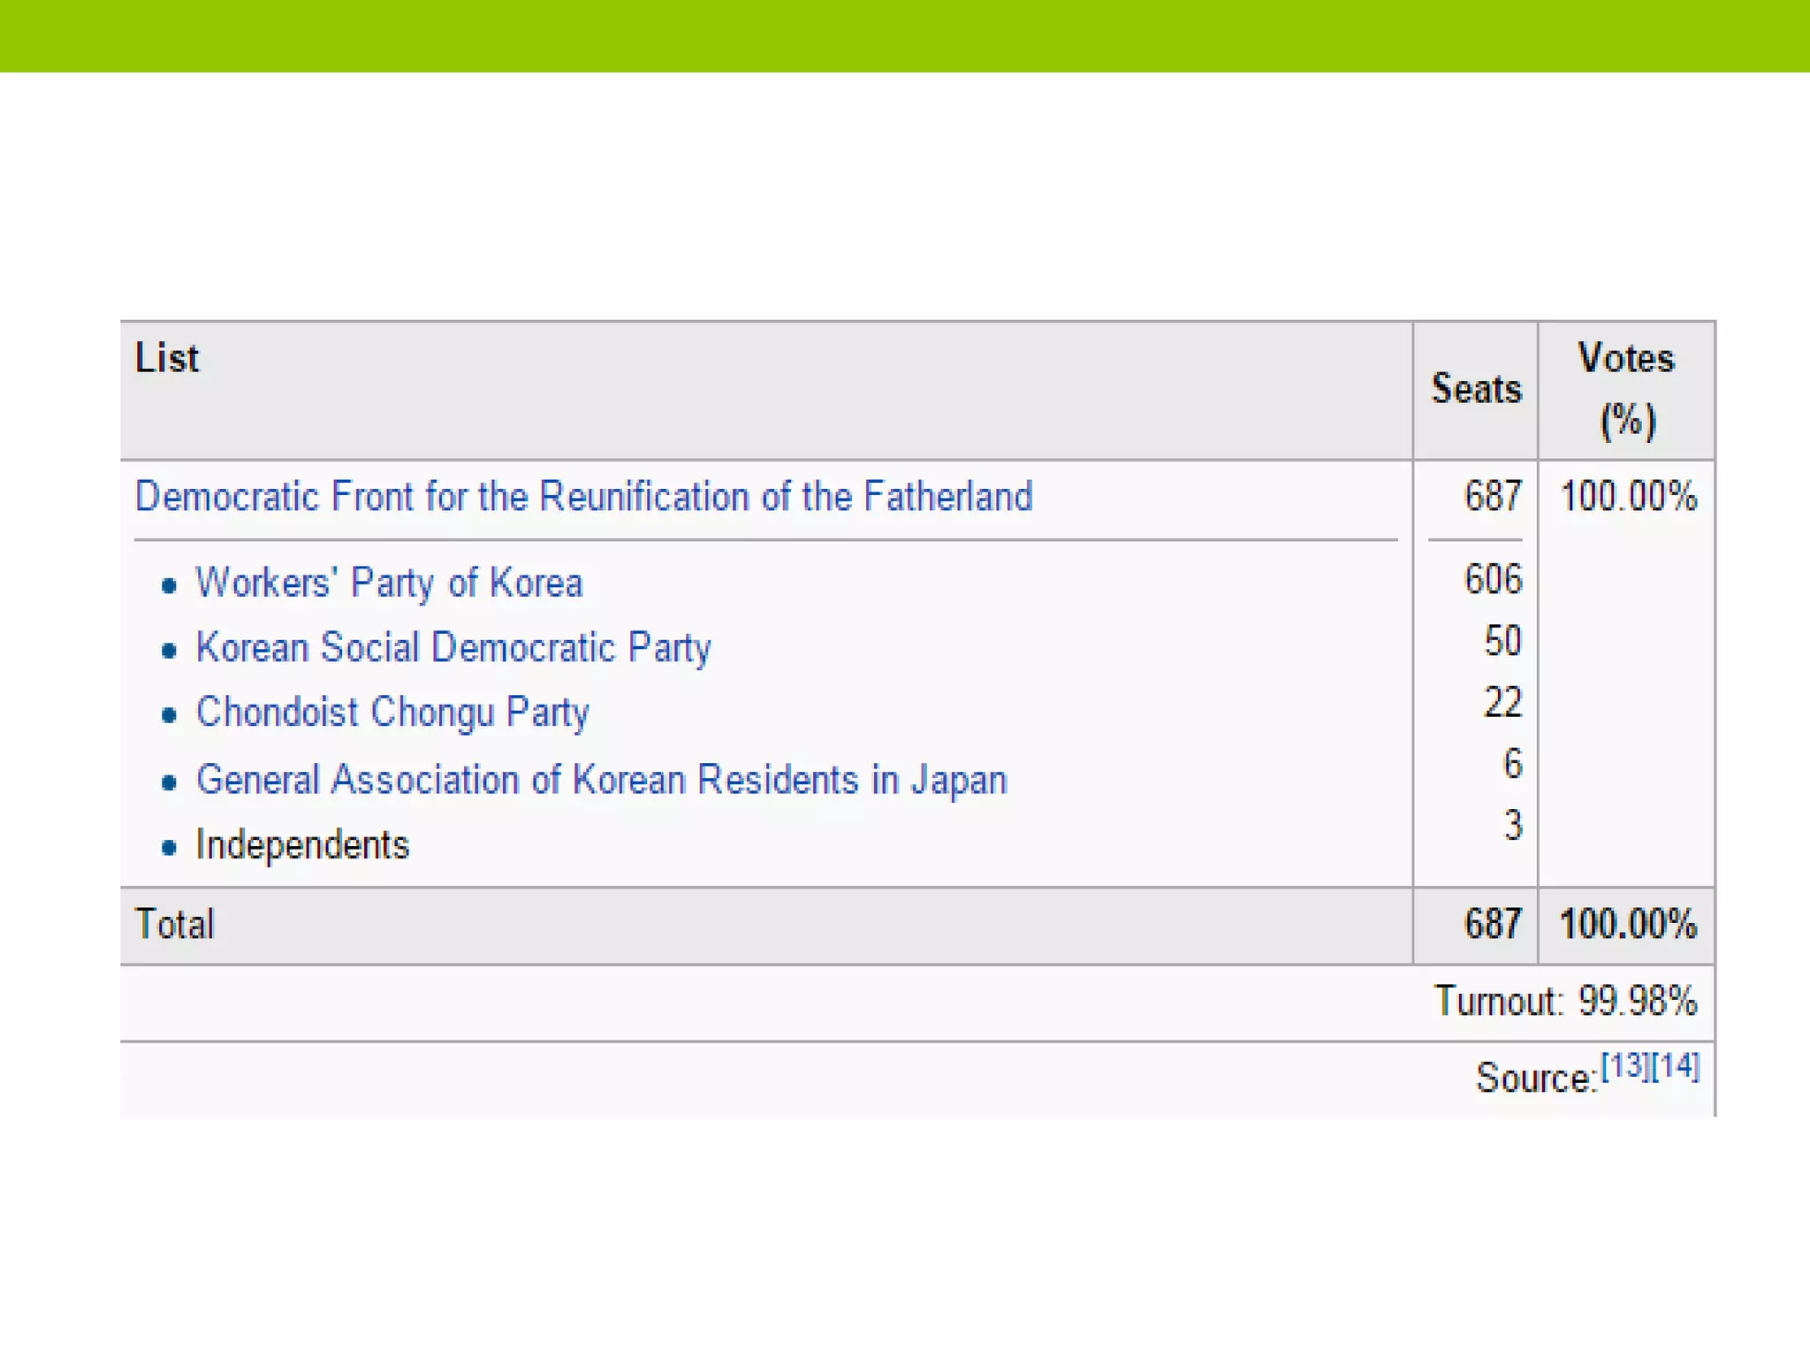
Task: Click the Total 100.00% votes cell
Action: pyautogui.click(x=1628, y=925)
